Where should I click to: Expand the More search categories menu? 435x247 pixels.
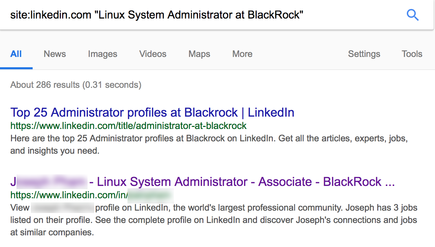(242, 54)
